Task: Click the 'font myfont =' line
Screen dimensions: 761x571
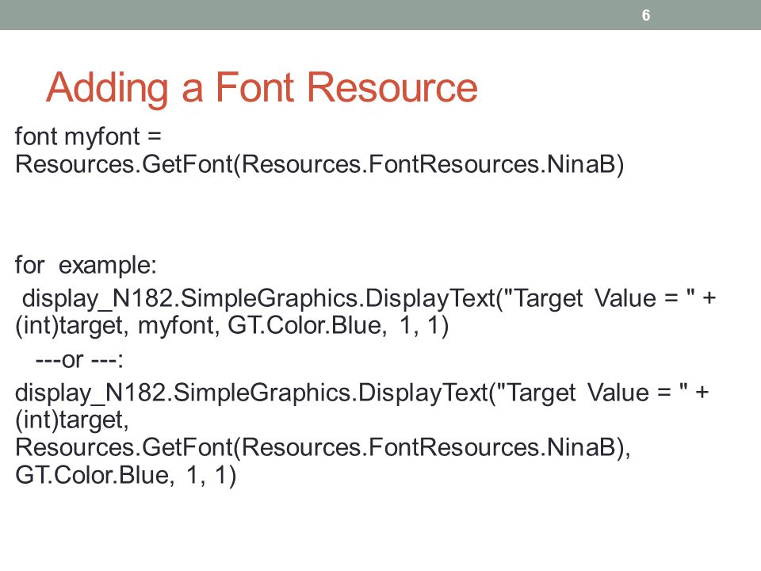Action: point(88,136)
